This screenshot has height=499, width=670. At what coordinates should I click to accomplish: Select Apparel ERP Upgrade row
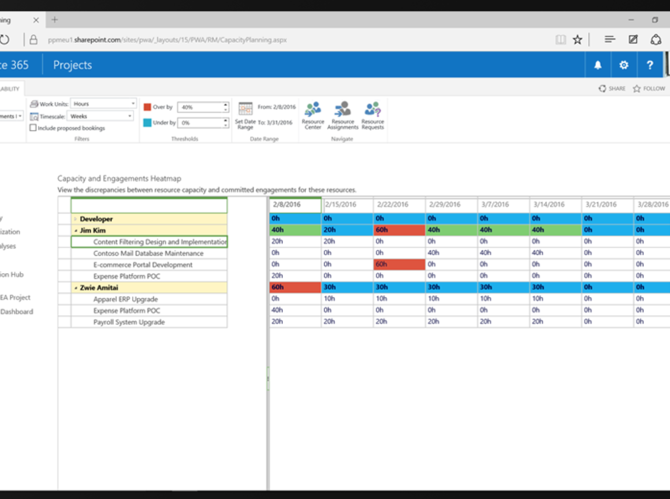coord(149,299)
